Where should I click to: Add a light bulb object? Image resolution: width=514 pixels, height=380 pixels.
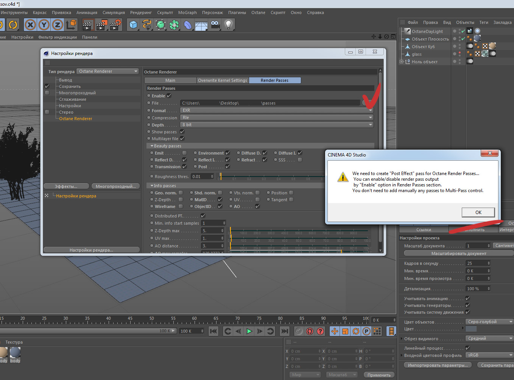pyautogui.click(x=229, y=25)
